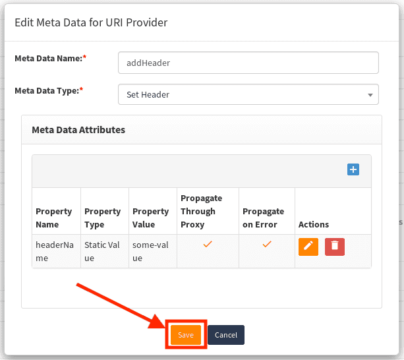Viewport: 404px width, 360px height.
Task: Click Propagate Through Proxy column header
Action: tap(201, 211)
